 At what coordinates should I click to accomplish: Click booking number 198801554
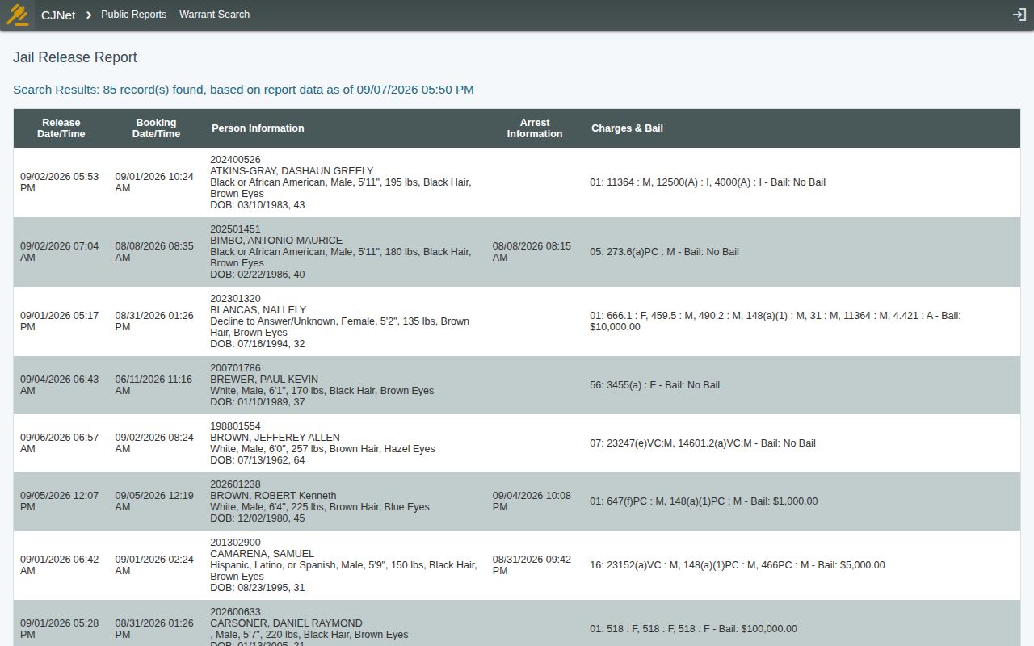click(x=235, y=426)
